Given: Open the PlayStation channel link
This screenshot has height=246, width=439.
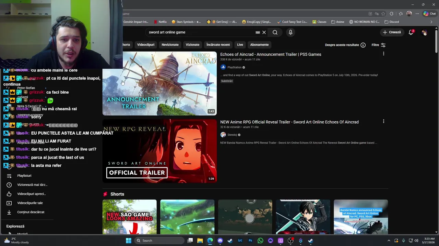Looking at the screenshot, I should [x=235, y=68].
